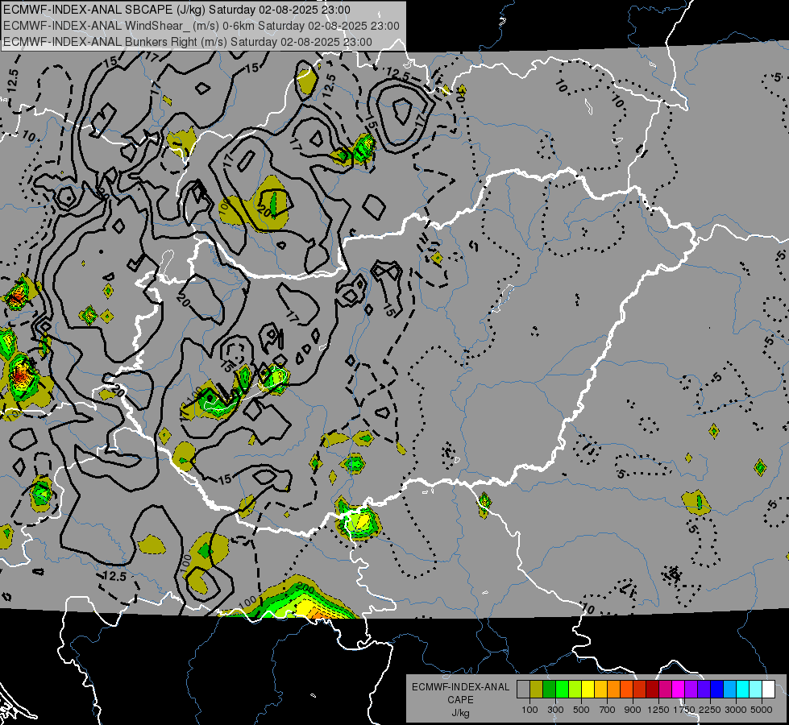The image size is (789, 725).
Task: Select the dark green legend swatch
Action: coord(549,690)
